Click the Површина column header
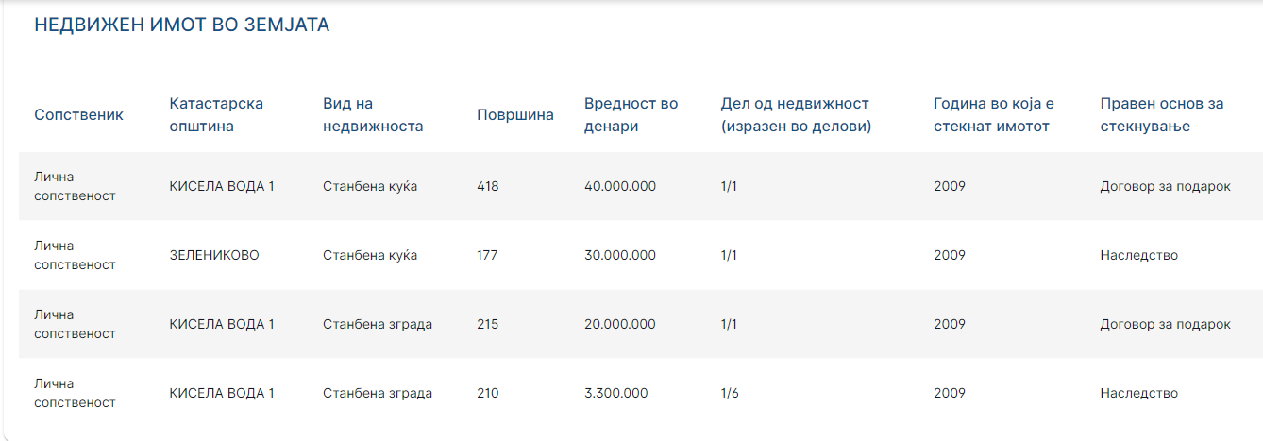This screenshot has width=1263, height=441. (515, 114)
